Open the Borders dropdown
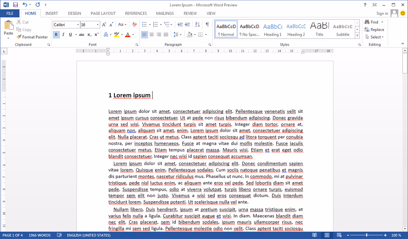This screenshot has height=239, width=408. click(206, 34)
